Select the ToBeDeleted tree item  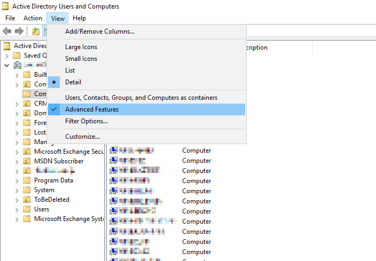pyautogui.click(x=52, y=200)
